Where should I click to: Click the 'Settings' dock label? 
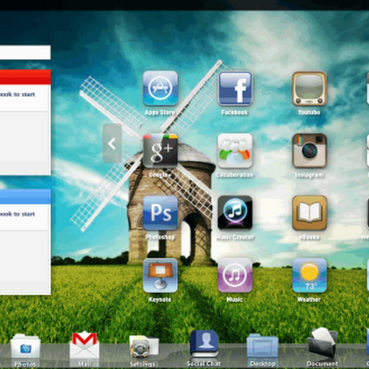tap(143, 364)
